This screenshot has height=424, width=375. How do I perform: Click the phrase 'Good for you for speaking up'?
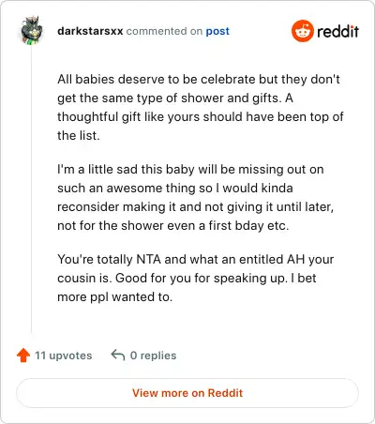point(202,278)
